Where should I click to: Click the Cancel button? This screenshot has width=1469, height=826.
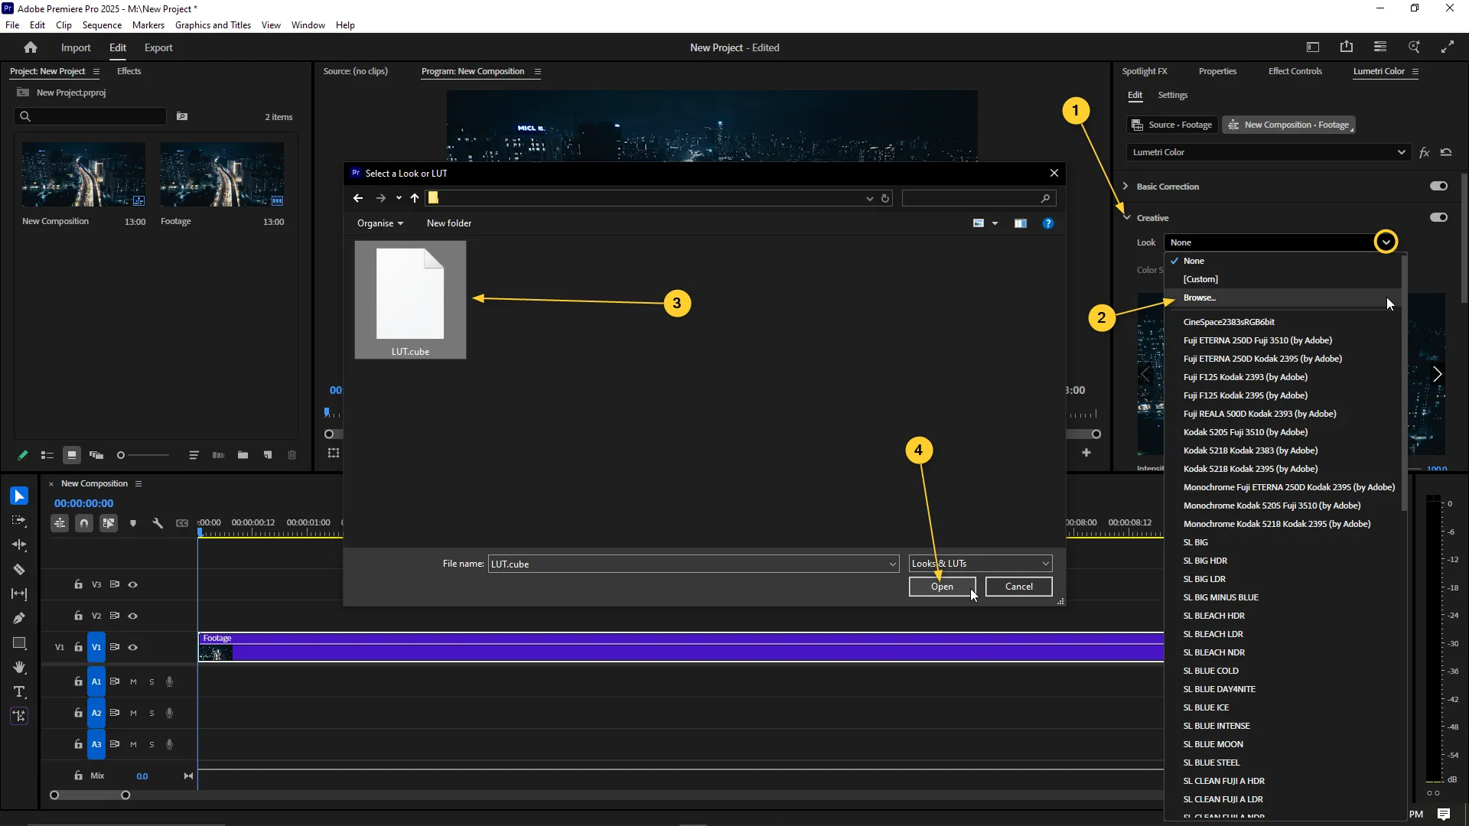pyautogui.click(x=1018, y=587)
